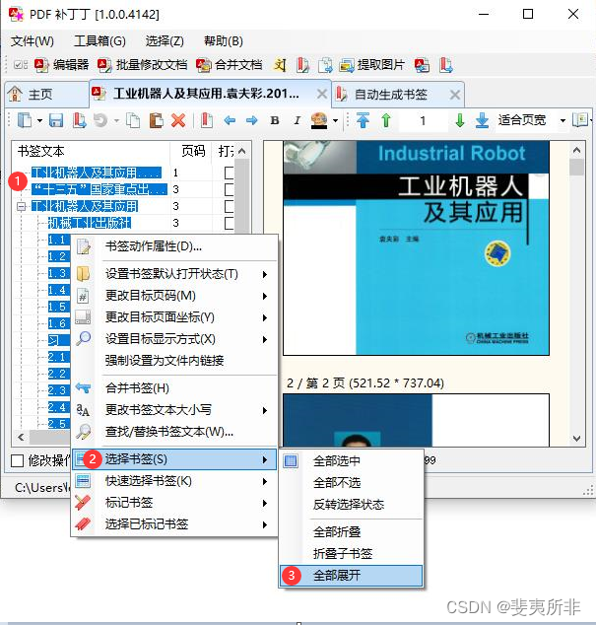Go to first page arrow icon
The image size is (596, 625).
[363, 120]
